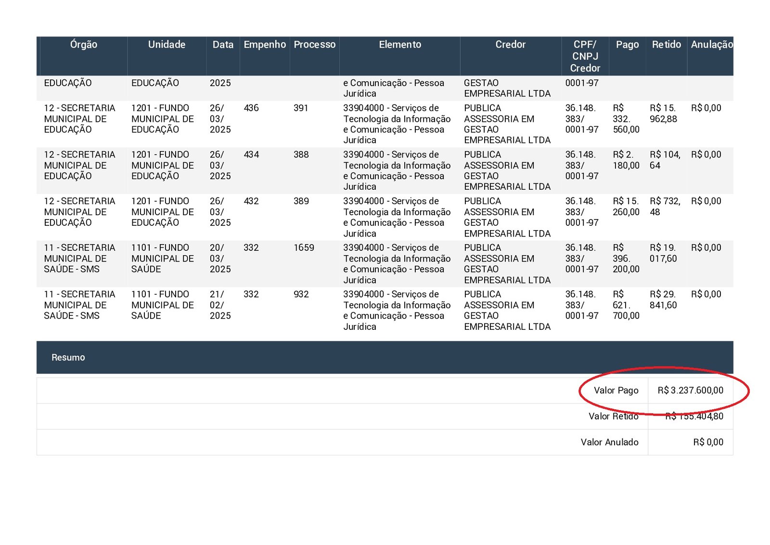Click the Valor Retido label

pos(613,416)
